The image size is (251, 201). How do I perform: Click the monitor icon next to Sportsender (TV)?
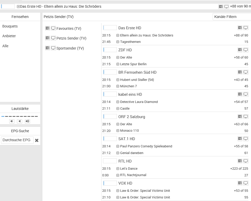[x=53, y=48]
